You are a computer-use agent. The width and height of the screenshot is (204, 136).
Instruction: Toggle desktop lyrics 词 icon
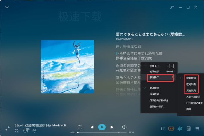tap(189, 129)
